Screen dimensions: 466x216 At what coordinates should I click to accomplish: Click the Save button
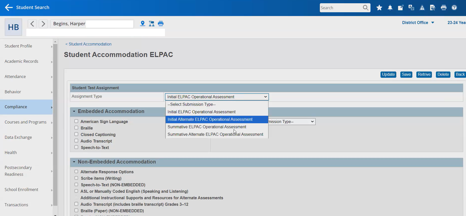pos(406,74)
